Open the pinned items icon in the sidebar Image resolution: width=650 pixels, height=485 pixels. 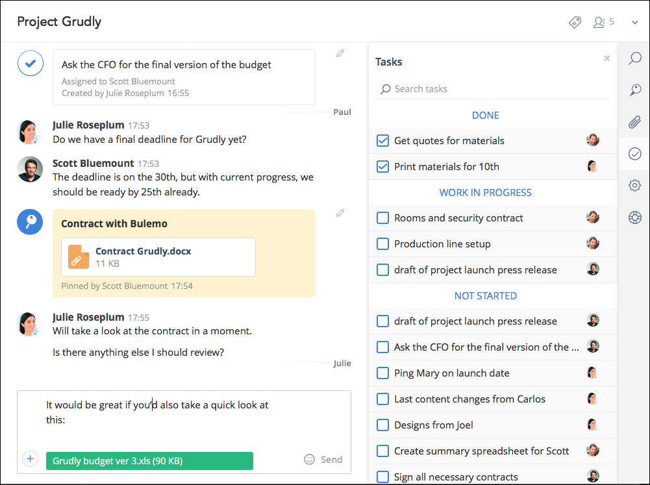click(x=634, y=90)
